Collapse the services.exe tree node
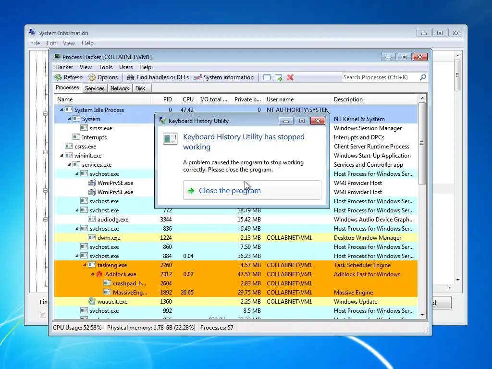 pos(69,164)
